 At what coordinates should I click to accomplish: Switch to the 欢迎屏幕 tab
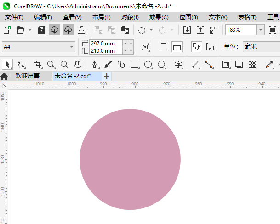(x=27, y=76)
